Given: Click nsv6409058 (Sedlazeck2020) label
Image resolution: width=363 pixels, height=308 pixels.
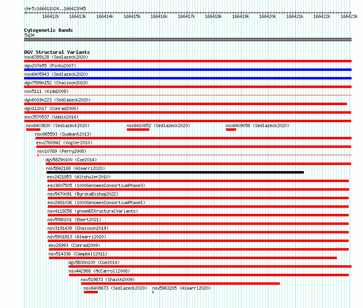Looking at the screenshot, I should 257,125.
